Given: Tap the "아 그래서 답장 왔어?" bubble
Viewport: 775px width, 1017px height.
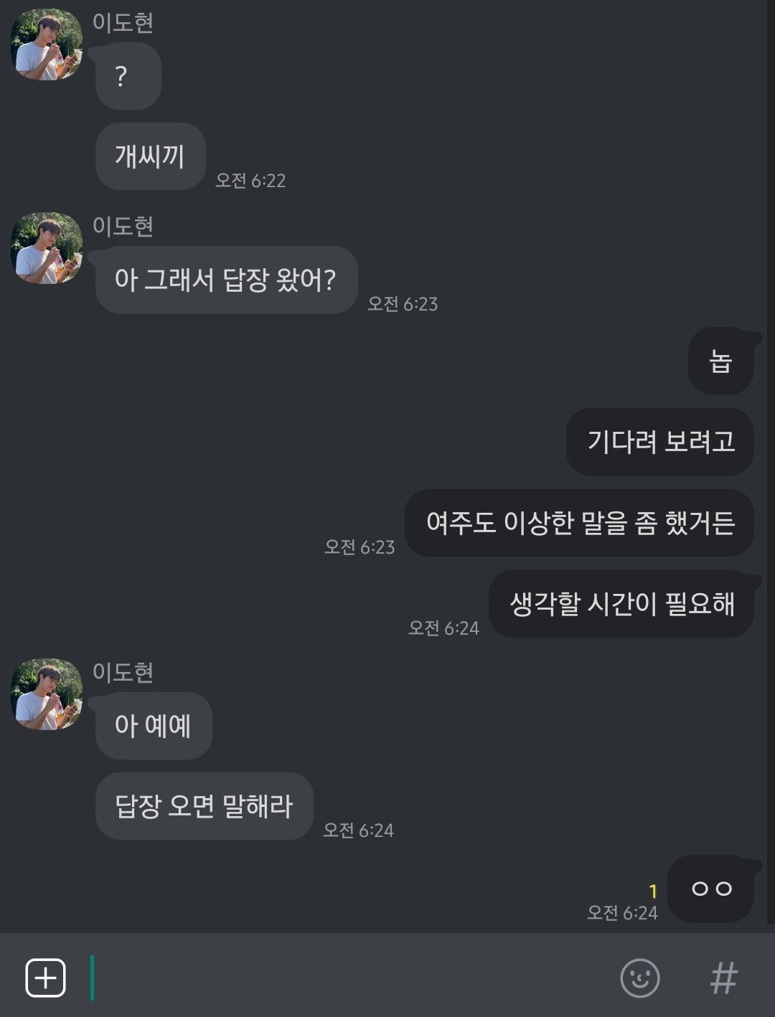Looking at the screenshot, I should point(226,280).
